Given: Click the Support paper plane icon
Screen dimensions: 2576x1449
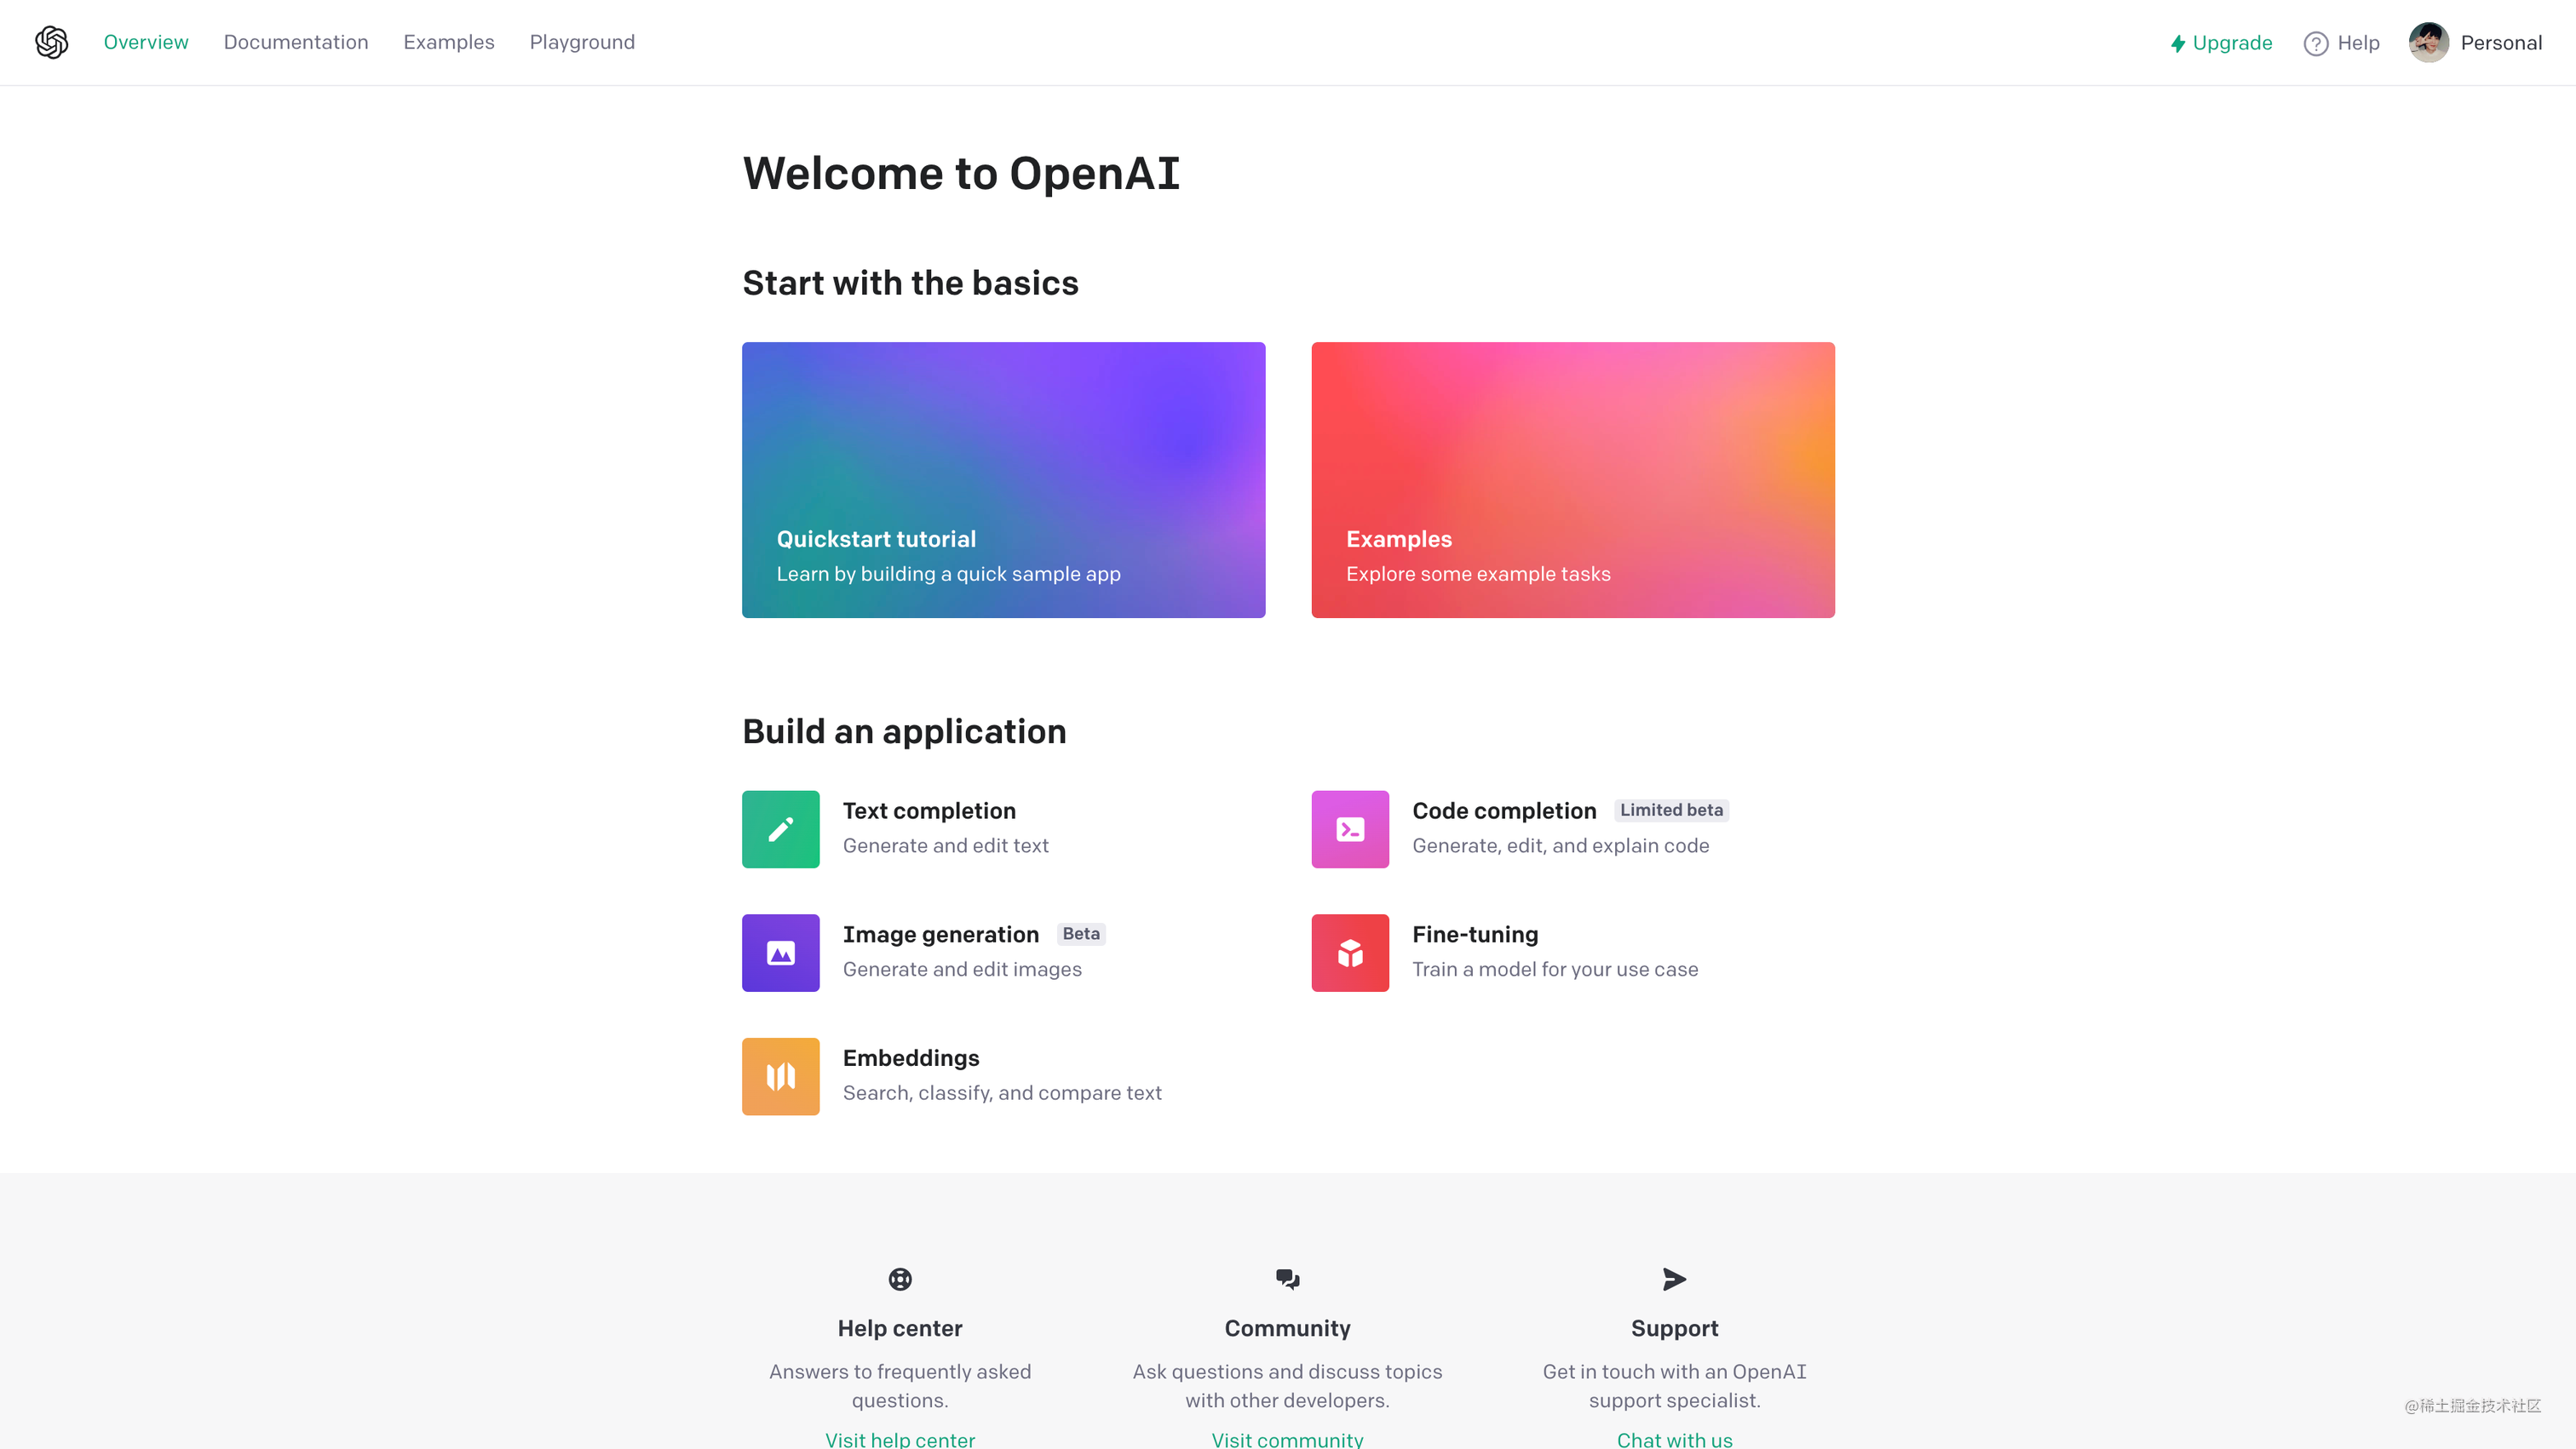Looking at the screenshot, I should pyautogui.click(x=1674, y=1279).
